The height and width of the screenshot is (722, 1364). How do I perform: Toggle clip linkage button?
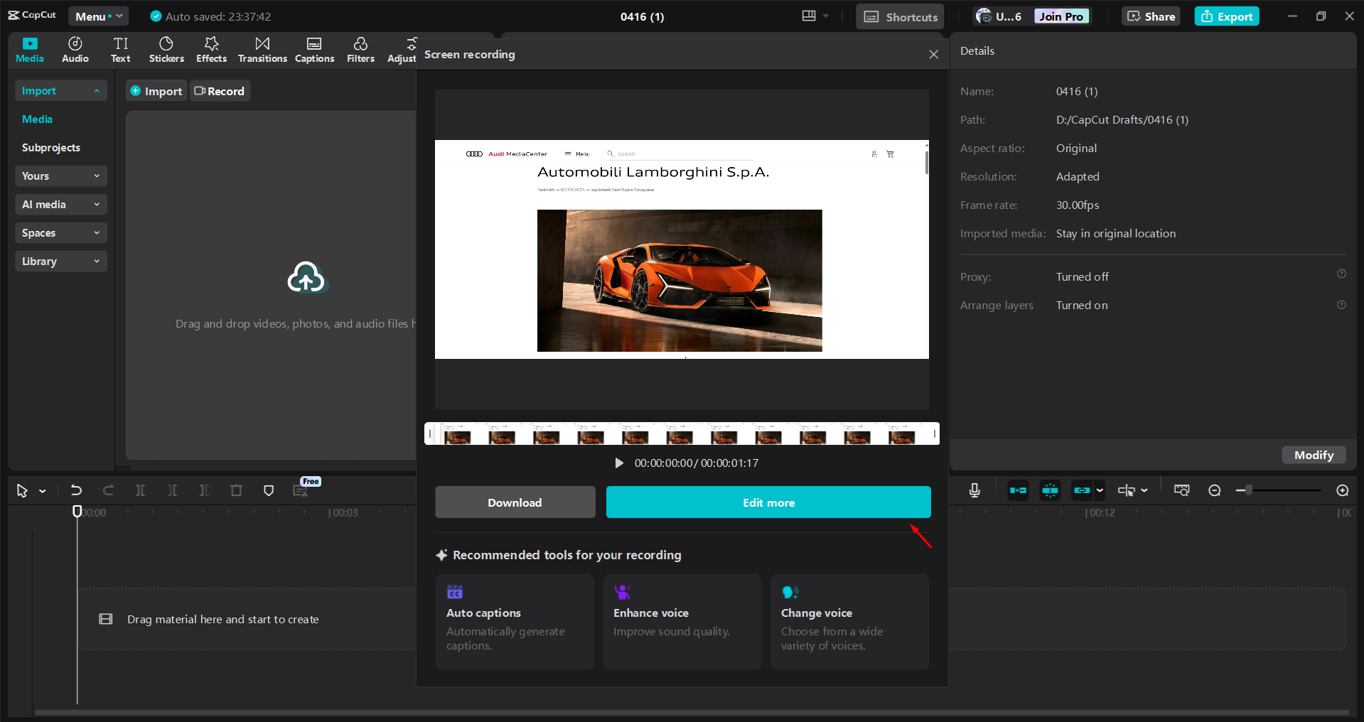(x=1082, y=490)
